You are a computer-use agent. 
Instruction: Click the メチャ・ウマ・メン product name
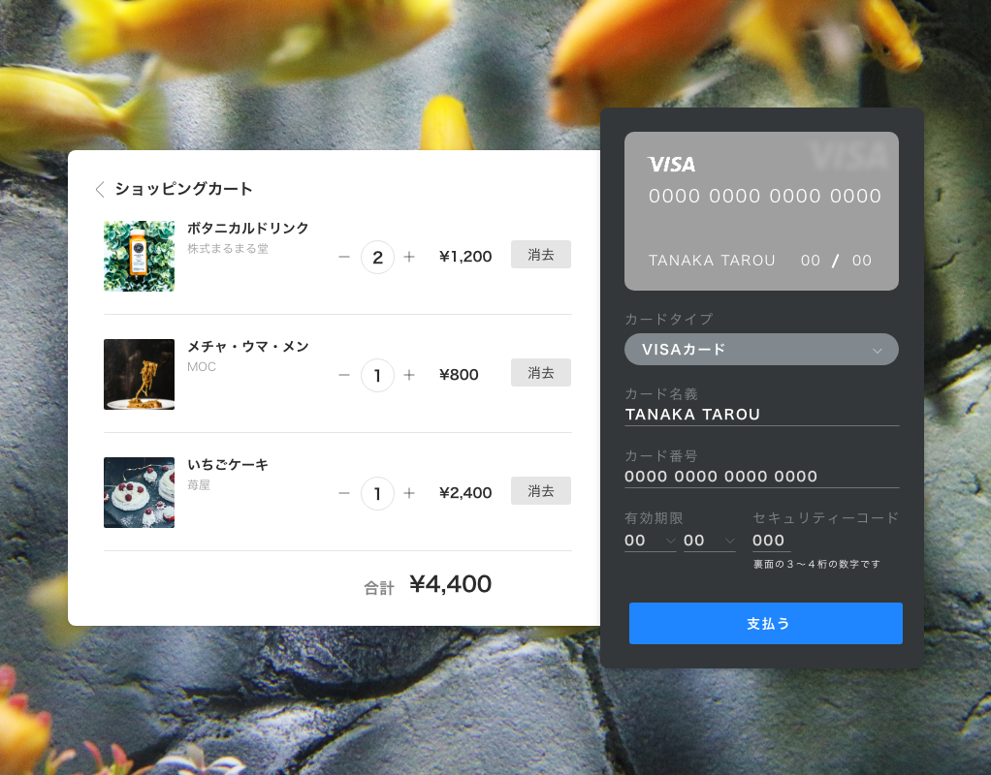pos(248,346)
